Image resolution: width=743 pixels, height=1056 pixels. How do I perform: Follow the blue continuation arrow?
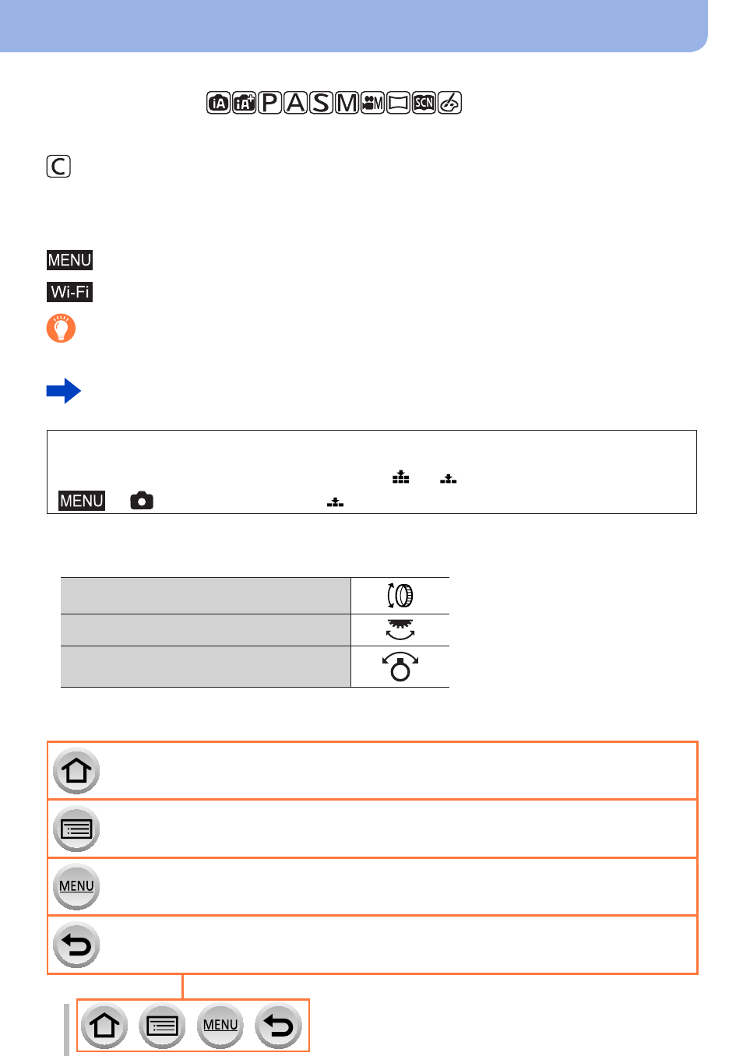(64, 391)
